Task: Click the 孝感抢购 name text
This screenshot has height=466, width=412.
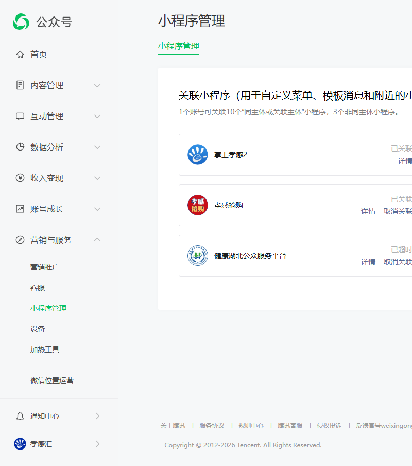Action: [229, 205]
